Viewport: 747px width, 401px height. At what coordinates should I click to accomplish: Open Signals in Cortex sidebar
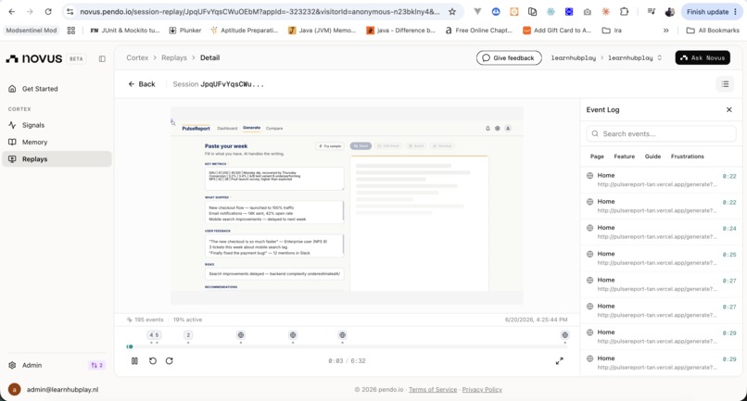[x=57, y=125]
